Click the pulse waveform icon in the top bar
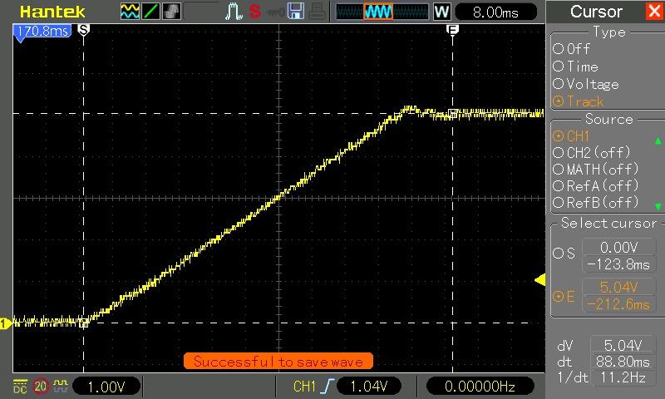Image resolution: width=665 pixels, height=399 pixels. point(234,12)
